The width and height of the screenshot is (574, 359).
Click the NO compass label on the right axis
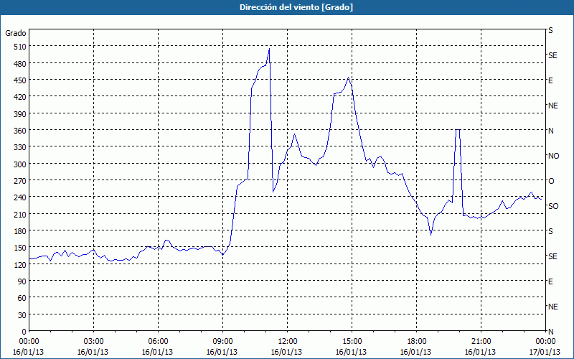554,156
